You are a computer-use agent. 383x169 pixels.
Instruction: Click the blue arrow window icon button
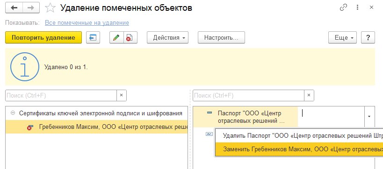pyautogui.click(x=93, y=38)
